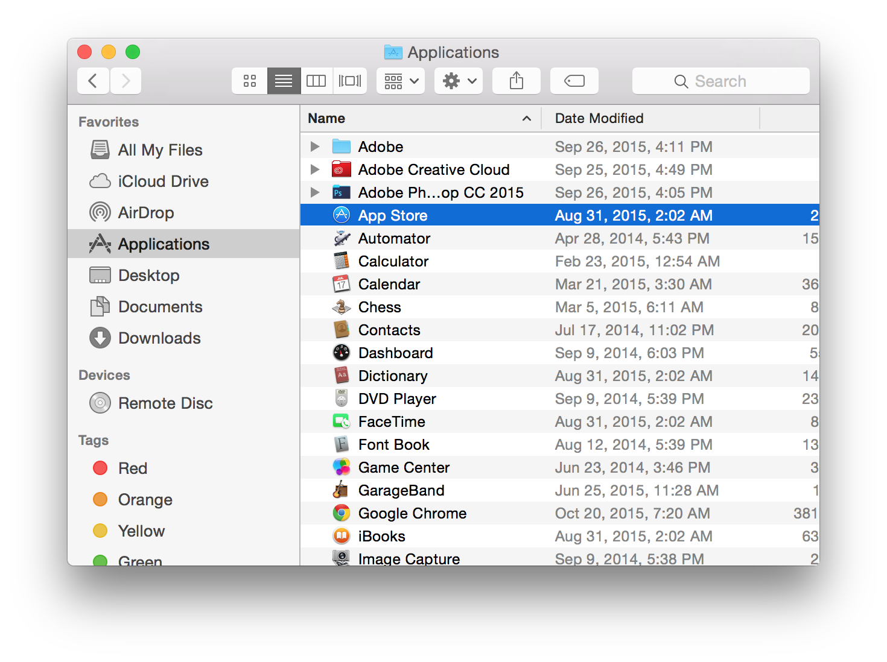Click the Share toolbar button
This screenshot has width=887, height=662.
click(517, 81)
